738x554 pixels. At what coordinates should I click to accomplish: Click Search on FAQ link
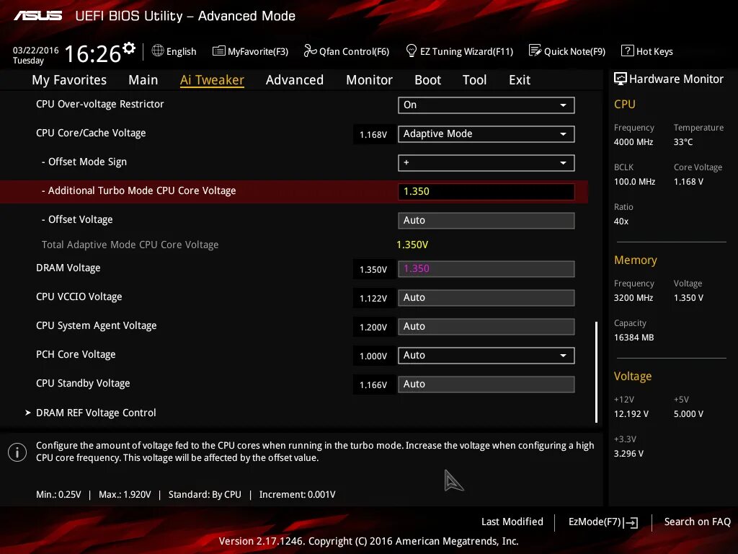(697, 522)
